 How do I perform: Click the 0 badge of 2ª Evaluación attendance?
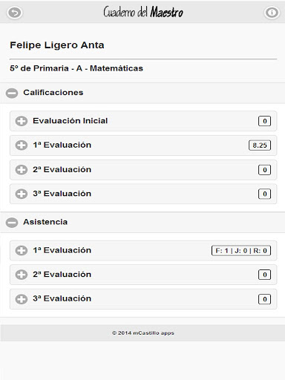pyautogui.click(x=264, y=275)
